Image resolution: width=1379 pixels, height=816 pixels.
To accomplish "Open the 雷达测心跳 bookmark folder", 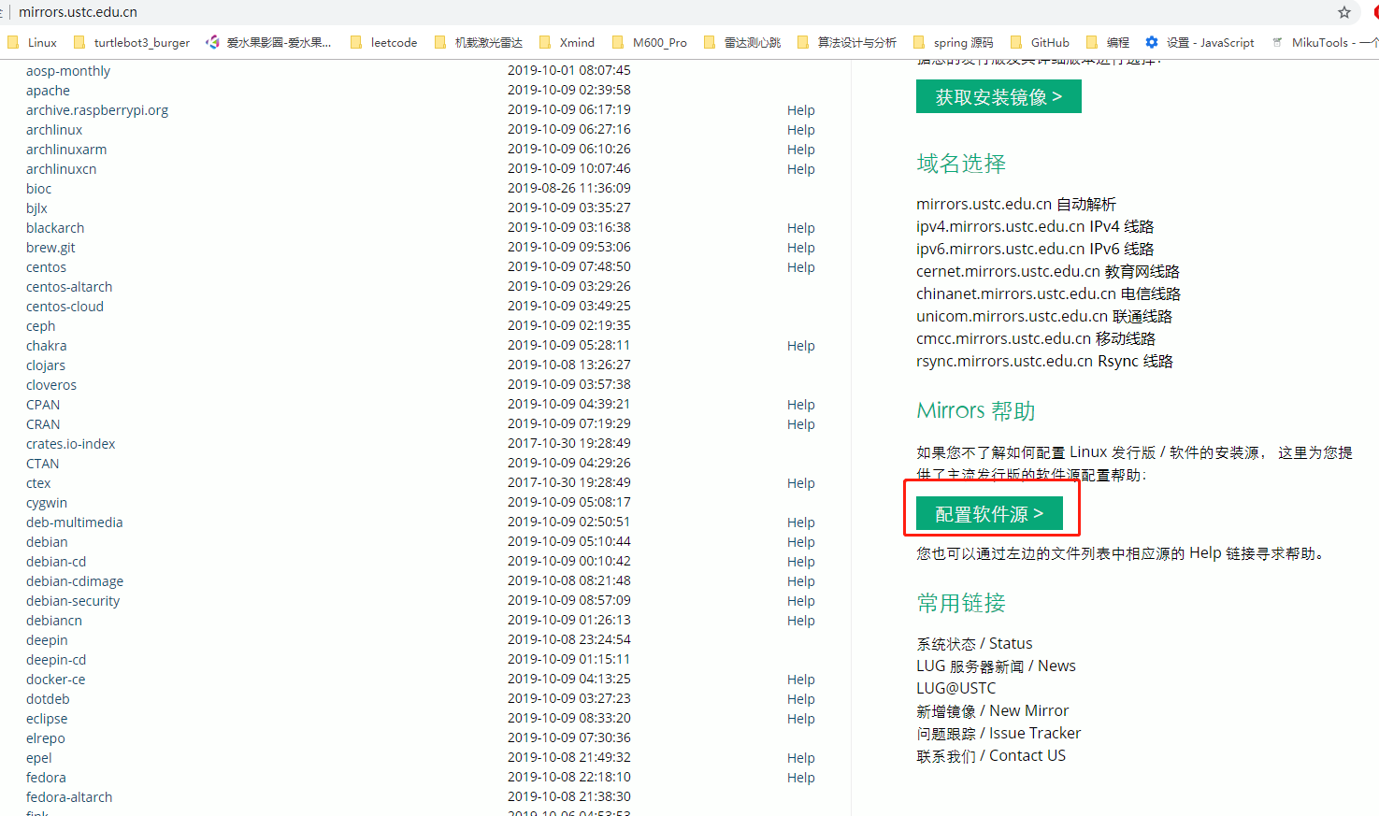I will click(x=741, y=42).
